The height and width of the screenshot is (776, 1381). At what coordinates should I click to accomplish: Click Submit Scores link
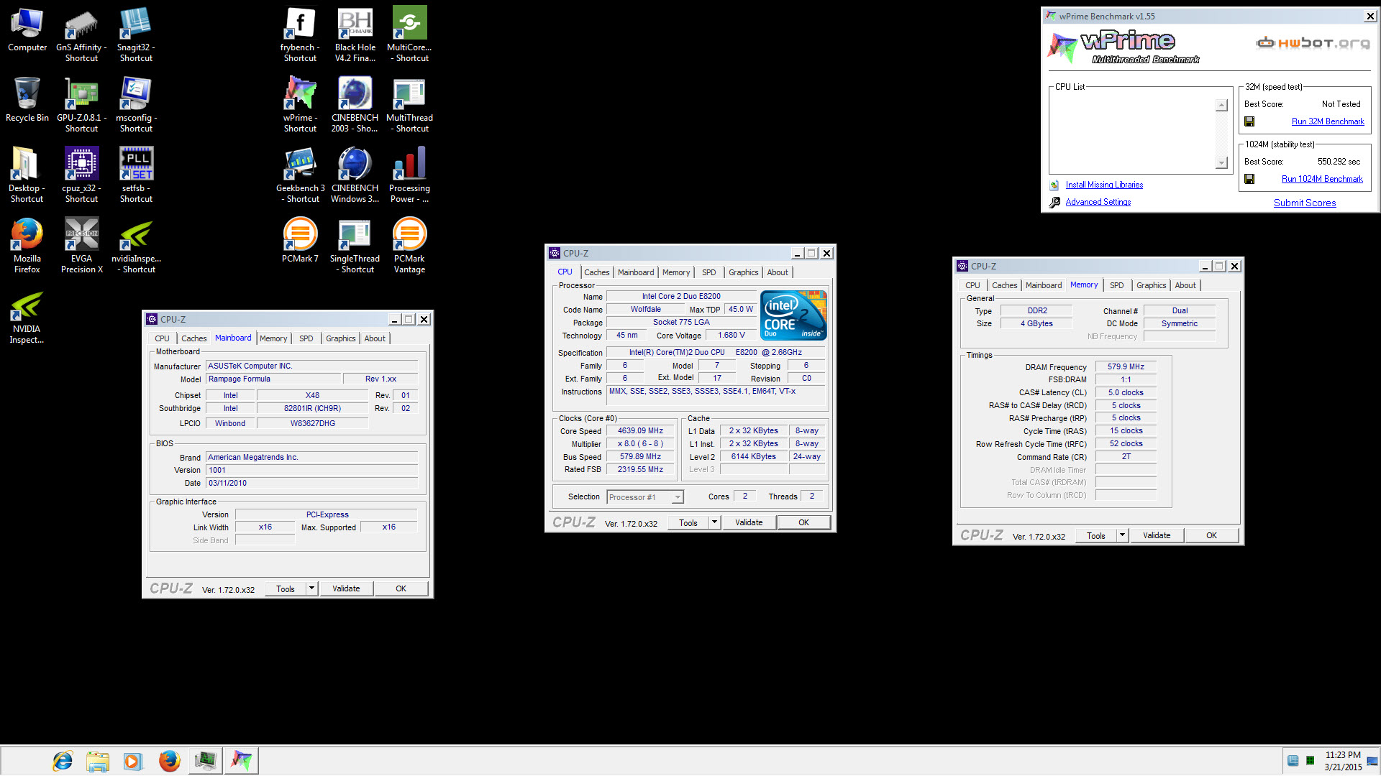tap(1305, 203)
